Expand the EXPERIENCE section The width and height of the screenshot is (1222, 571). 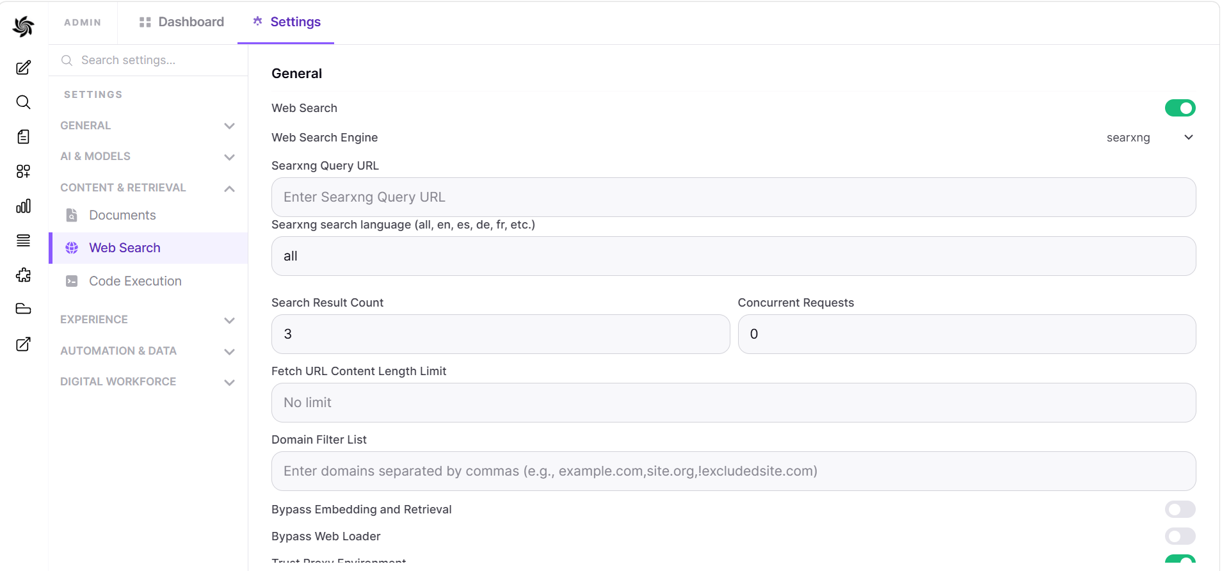pos(148,320)
